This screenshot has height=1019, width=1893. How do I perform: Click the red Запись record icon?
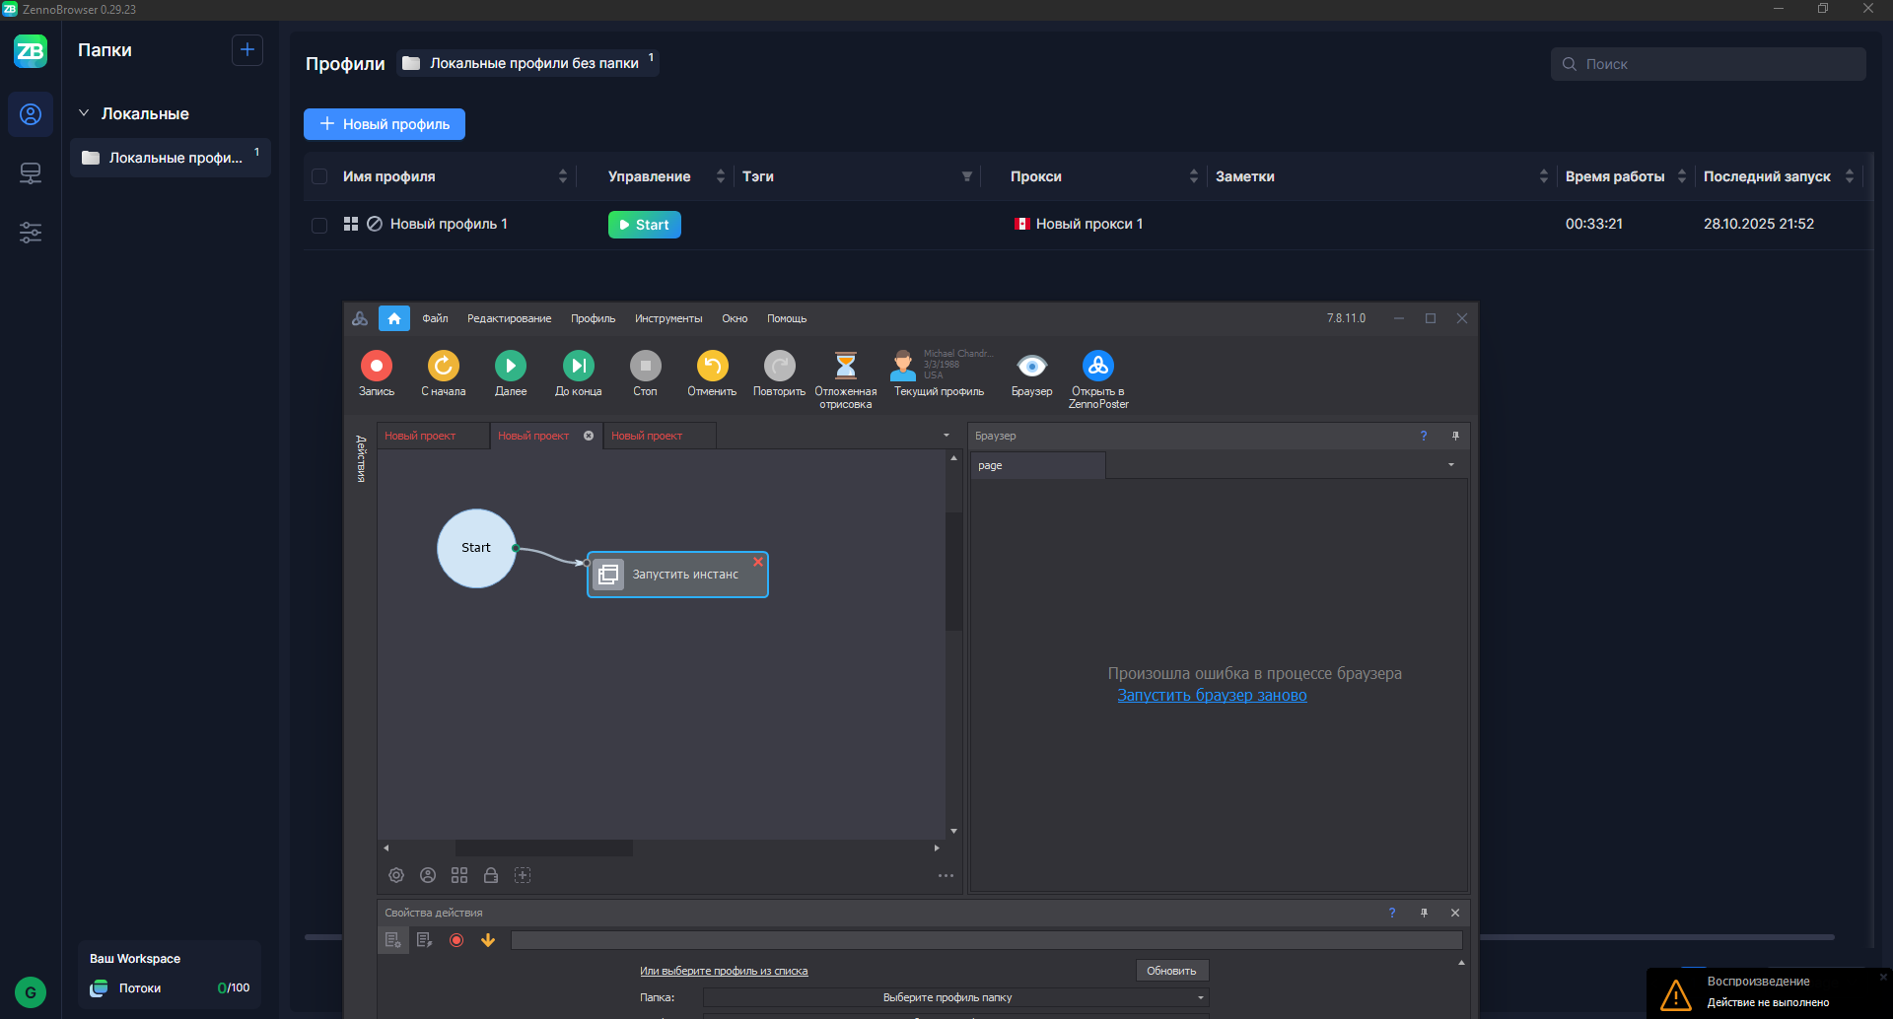tap(376, 366)
